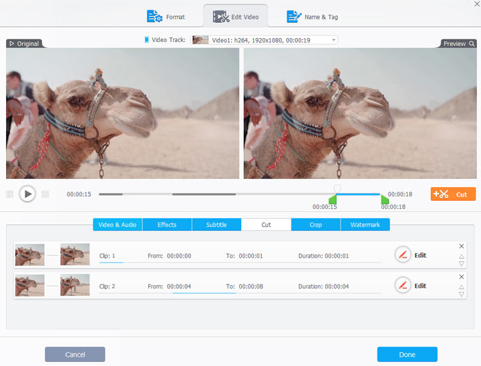Click the Edit pencil icon for Clip 2
The image size is (481, 366).
(403, 285)
